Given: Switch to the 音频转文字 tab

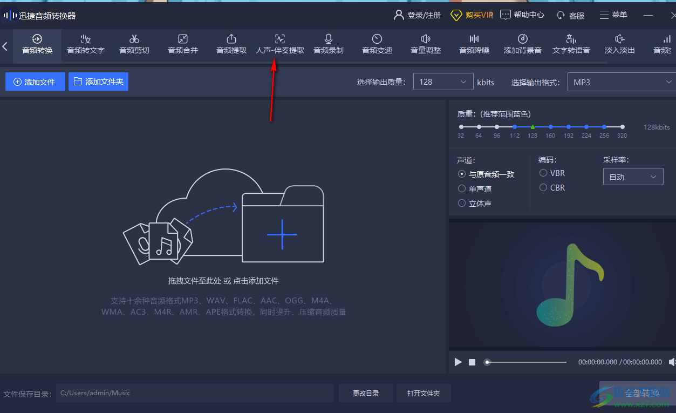Looking at the screenshot, I should click(x=86, y=44).
